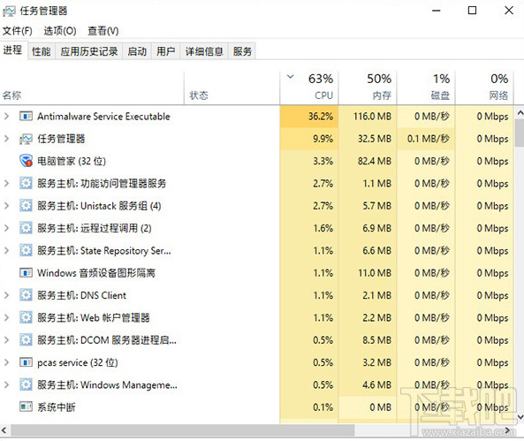Click the vertical scrollbar up arrow
This screenshot has width=524, height=441.
520,112
